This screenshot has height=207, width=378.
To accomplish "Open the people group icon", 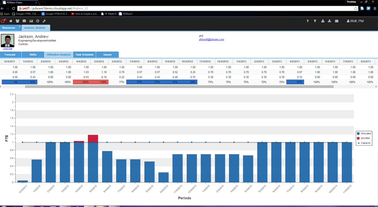I will click(17, 21).
